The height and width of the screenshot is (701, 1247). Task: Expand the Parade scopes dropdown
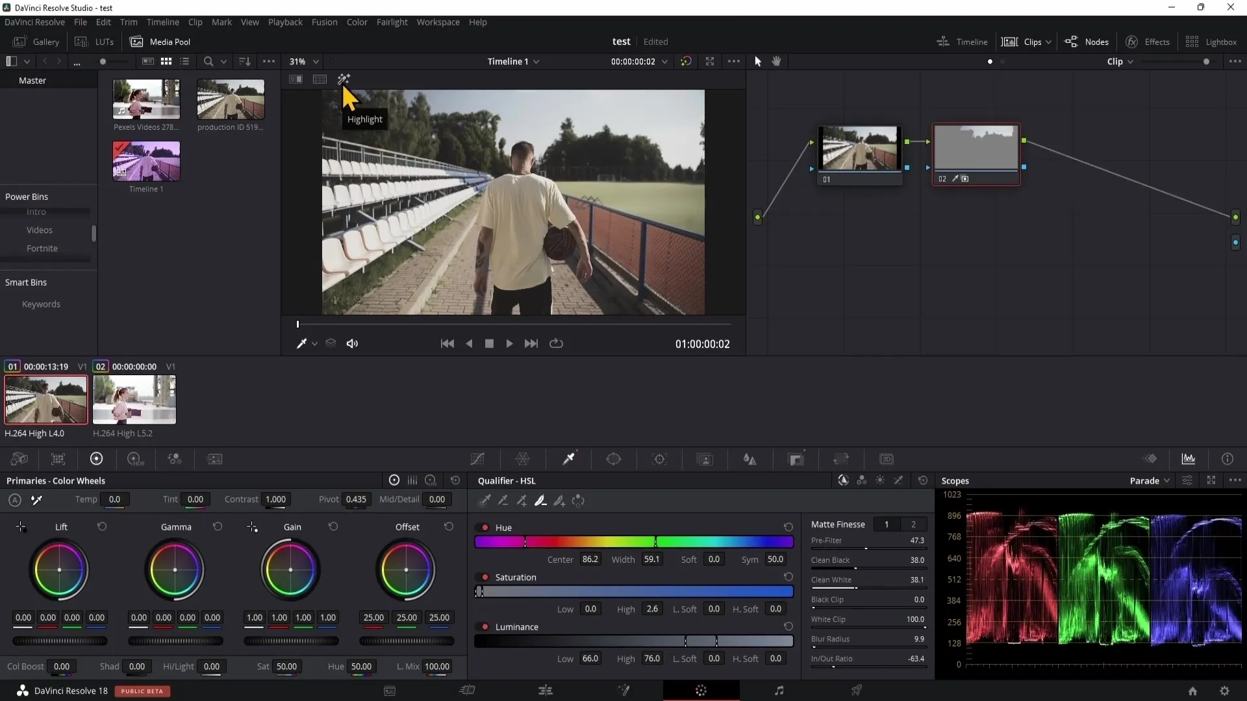[x=1167, y=479]
